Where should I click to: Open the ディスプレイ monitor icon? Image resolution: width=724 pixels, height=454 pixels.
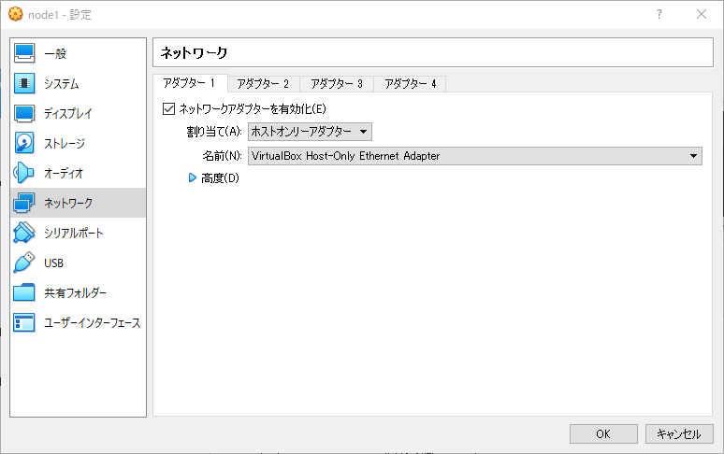pyautogui.click(x=24, y=113)
